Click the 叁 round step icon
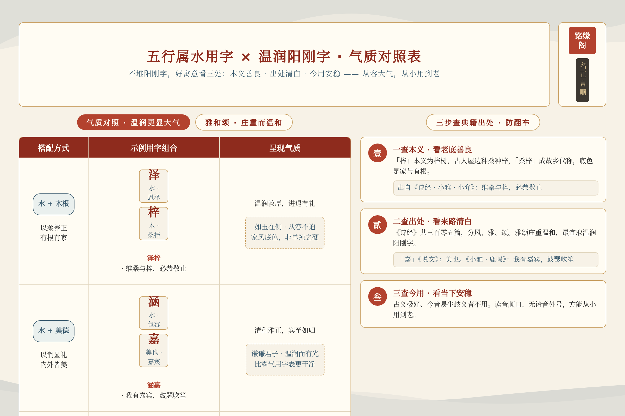This screenshot has height=416, width=625. click(x=377, y=296)
